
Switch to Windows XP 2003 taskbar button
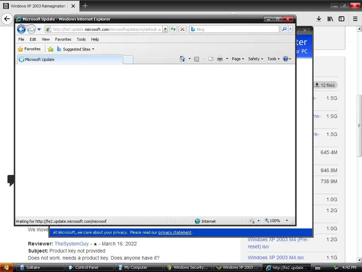[x=237, y=267]
